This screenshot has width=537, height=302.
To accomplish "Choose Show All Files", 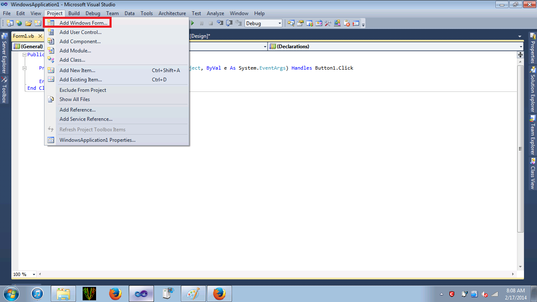I will pyautogui.click(x=117, y=99).
